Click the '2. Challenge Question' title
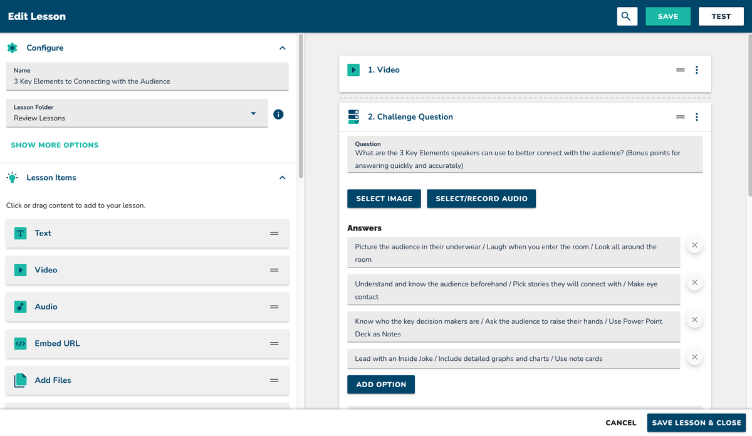Viewport: 752px width, 436px height. [410, 117]
